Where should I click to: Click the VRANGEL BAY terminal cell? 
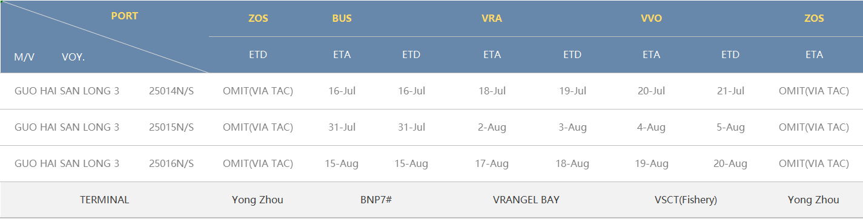pyautogui.click(x=526, y=200)
